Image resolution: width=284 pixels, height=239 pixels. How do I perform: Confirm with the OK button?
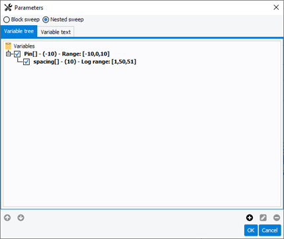(x=251, y=230)
